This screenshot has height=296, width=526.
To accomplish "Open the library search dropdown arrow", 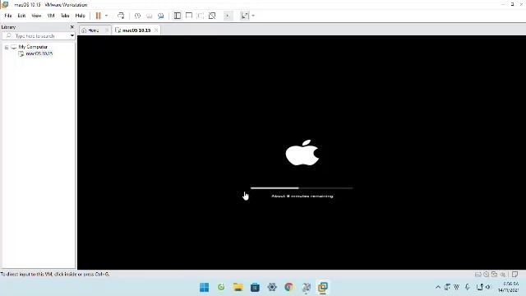I will (x=72, y=35).
